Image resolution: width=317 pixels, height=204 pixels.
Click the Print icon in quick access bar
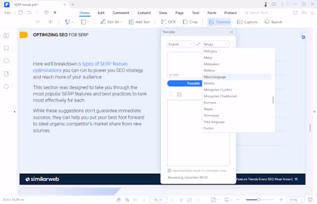click(47, 12)
